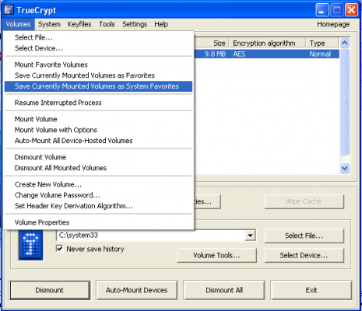
Task: Click the Select File... button
Action: [304, 236]
